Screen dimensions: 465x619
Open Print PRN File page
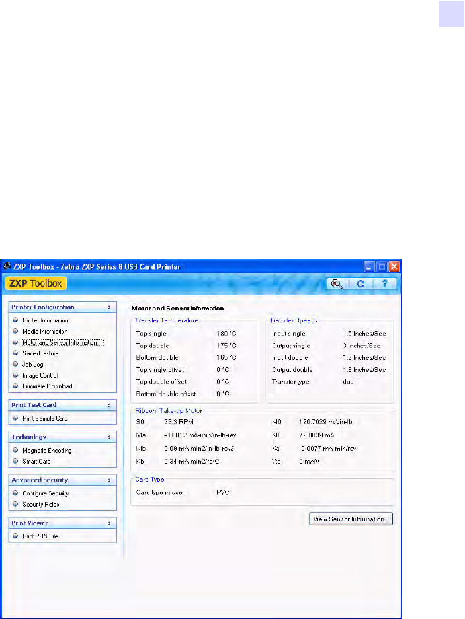point(40,536)
